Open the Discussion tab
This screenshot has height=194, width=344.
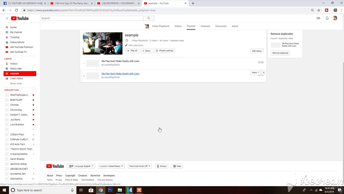tap(221, 26)
